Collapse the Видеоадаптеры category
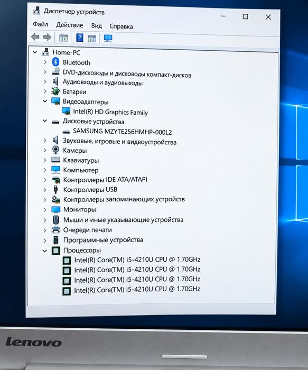The width and height of the screenshot is (308, 370). [45, 101]
